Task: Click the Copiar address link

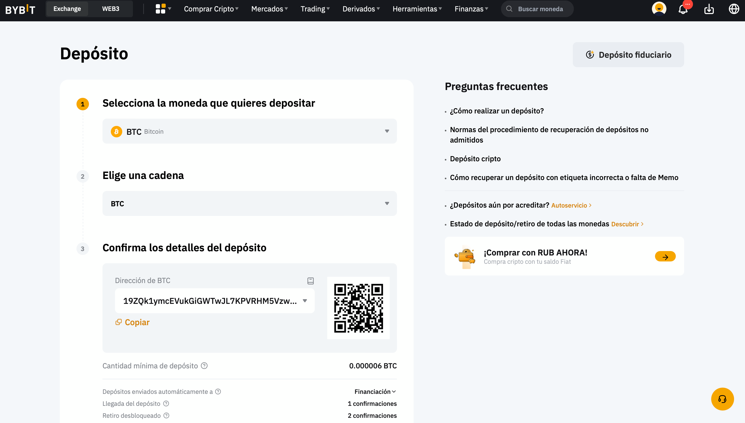Action: point(137,322)
